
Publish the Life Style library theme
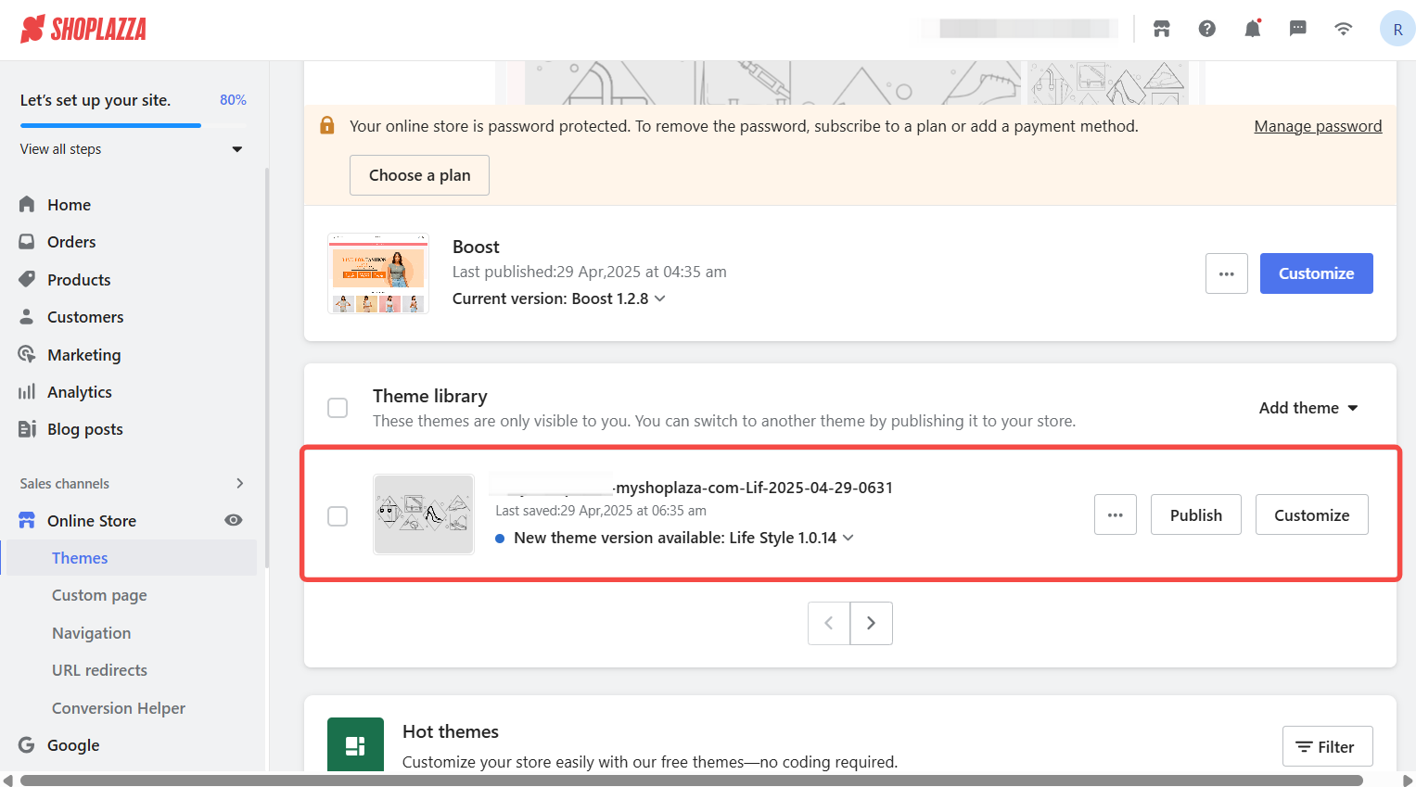1196,514
